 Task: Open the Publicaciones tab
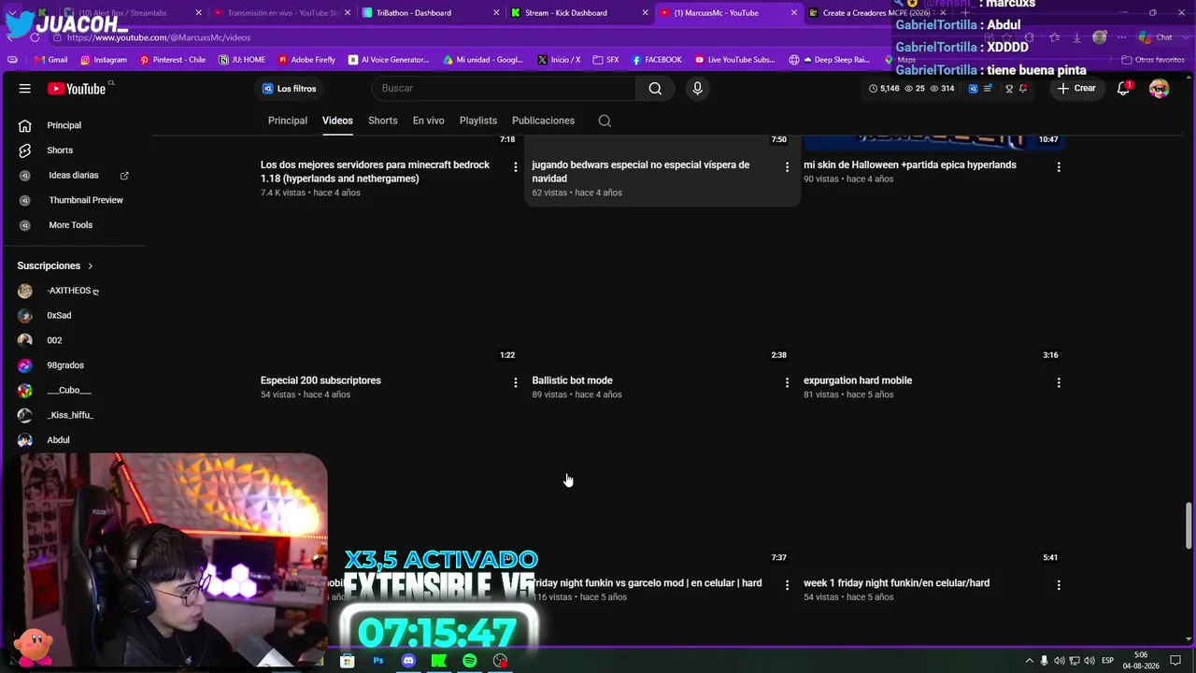[543, 121]
